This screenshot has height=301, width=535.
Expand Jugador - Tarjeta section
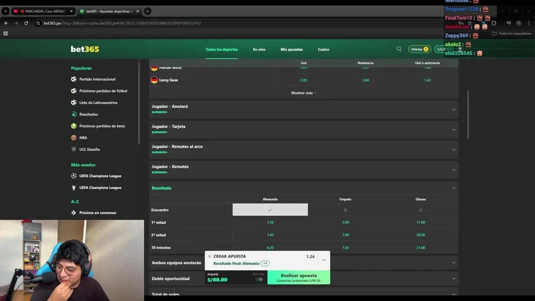(303, 130)
